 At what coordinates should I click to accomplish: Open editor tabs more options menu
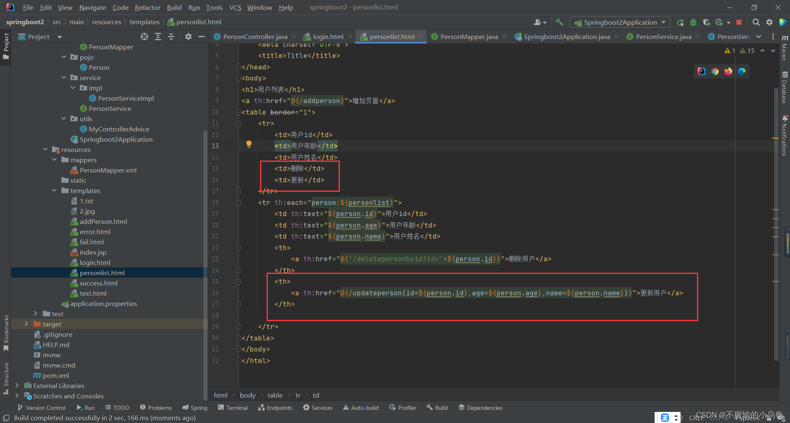773,37
